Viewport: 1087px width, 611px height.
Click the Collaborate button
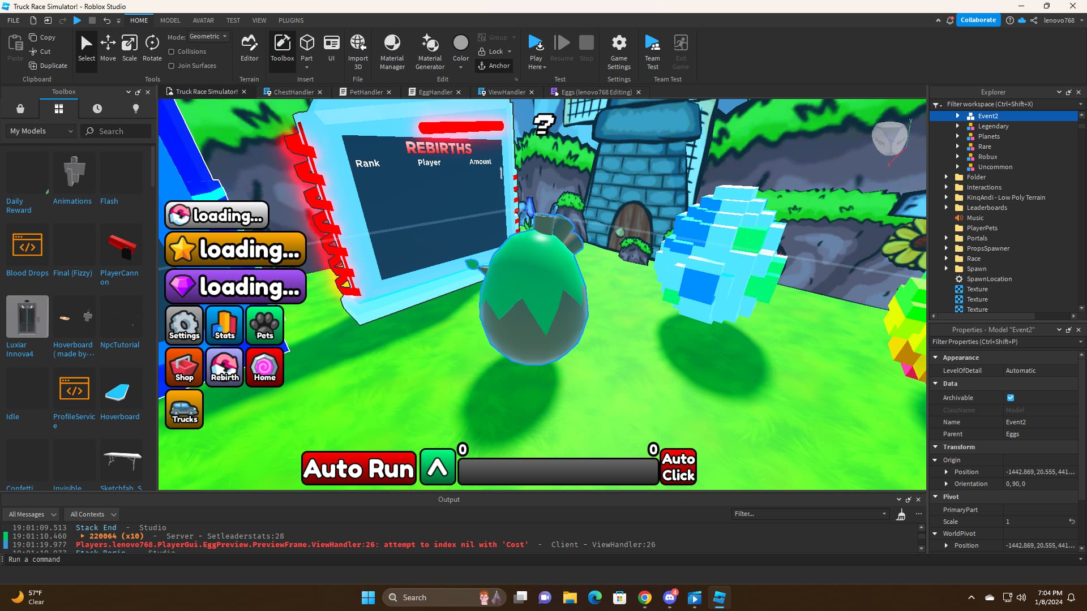978,20
